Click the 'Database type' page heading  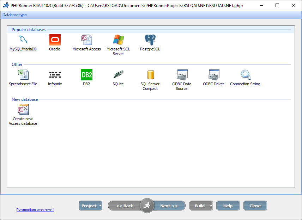[14, 15]
